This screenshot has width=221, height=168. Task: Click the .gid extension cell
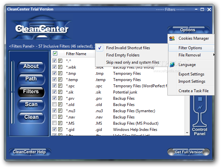point(99,130)
